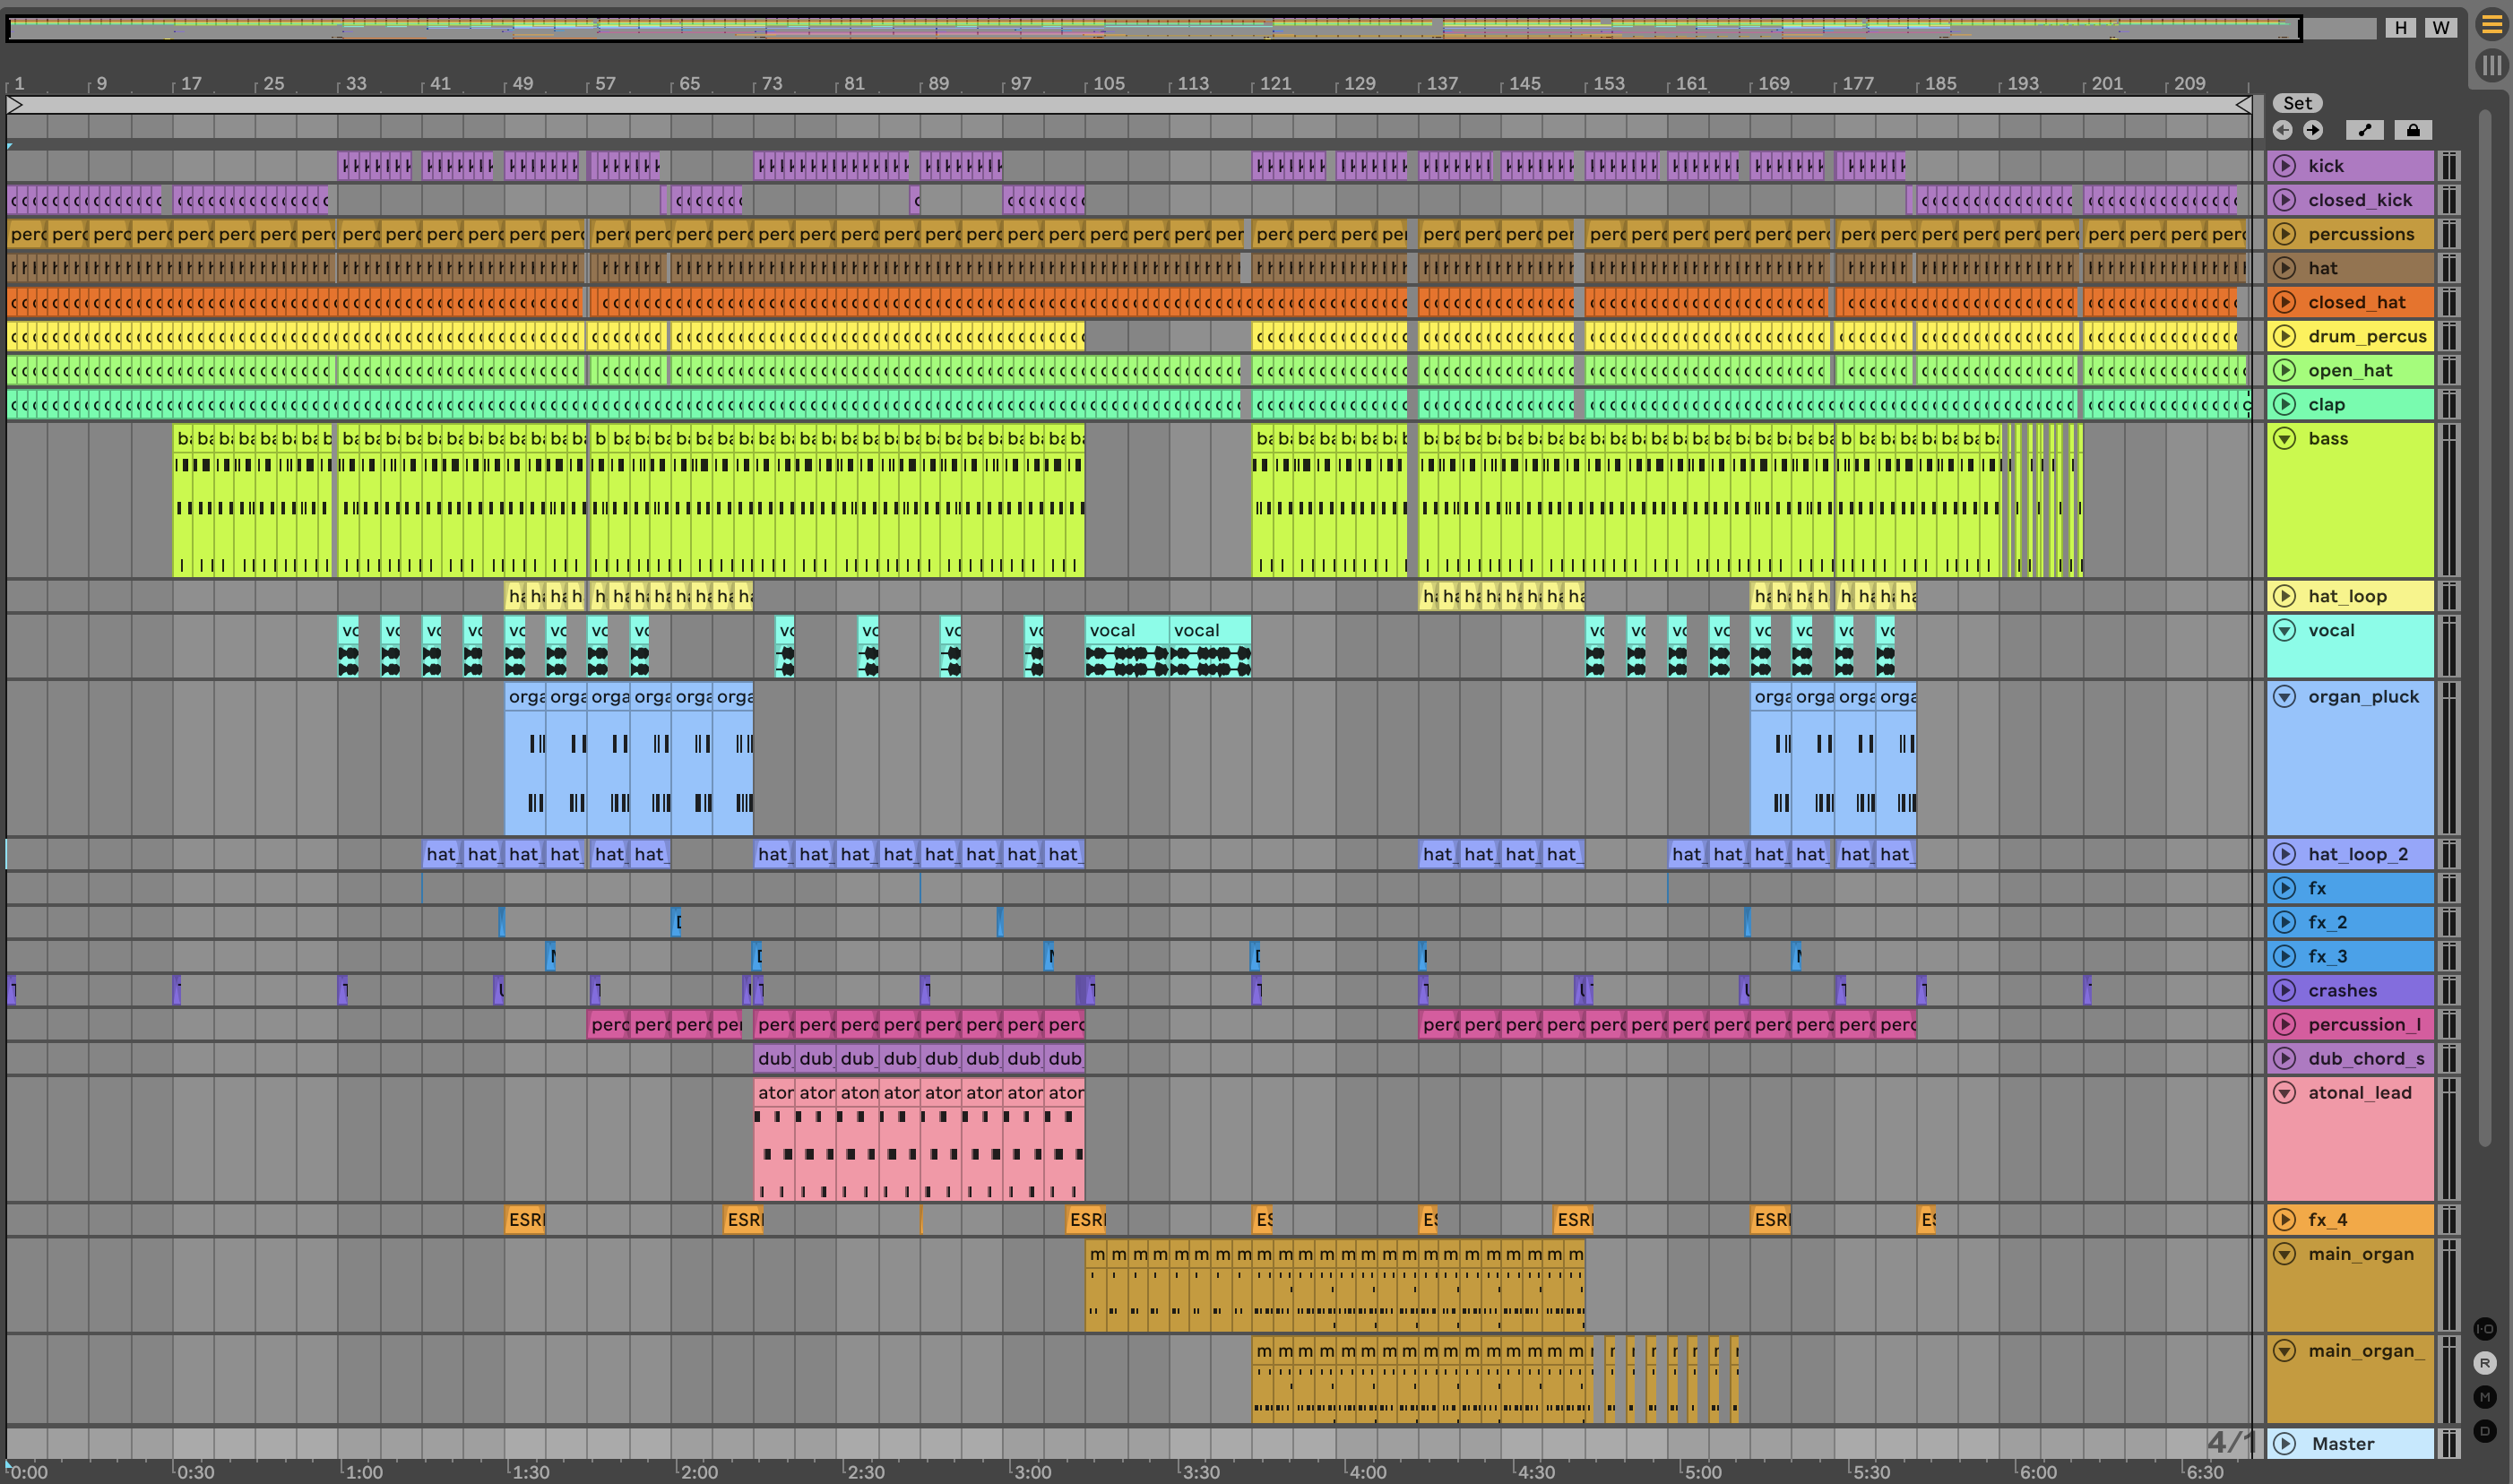The height and width of the screenshot is (1484, 2513).
Task: Click the Set locator button
Action: [2297, 103]
